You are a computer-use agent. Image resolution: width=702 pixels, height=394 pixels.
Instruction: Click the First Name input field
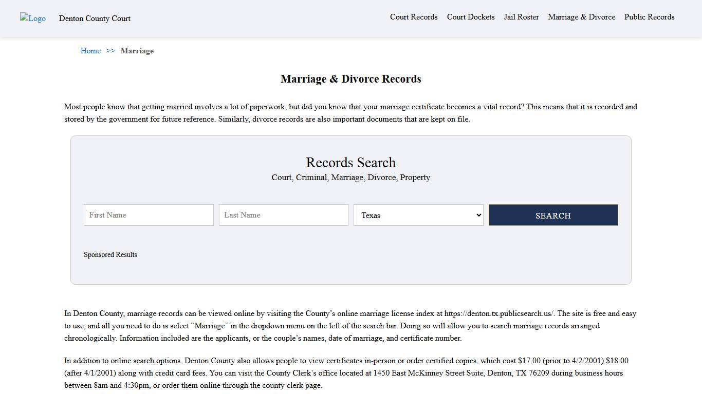coord(148,215)
